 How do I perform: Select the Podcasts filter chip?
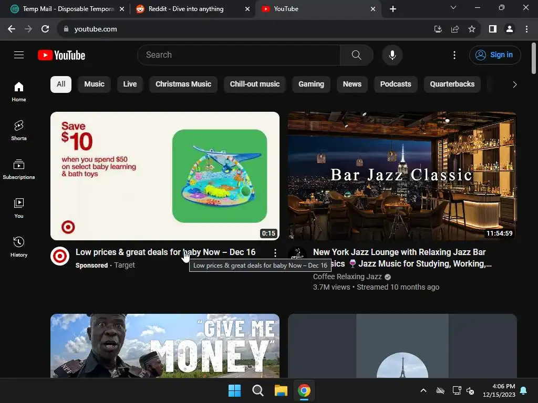click(x=396, y=84)
